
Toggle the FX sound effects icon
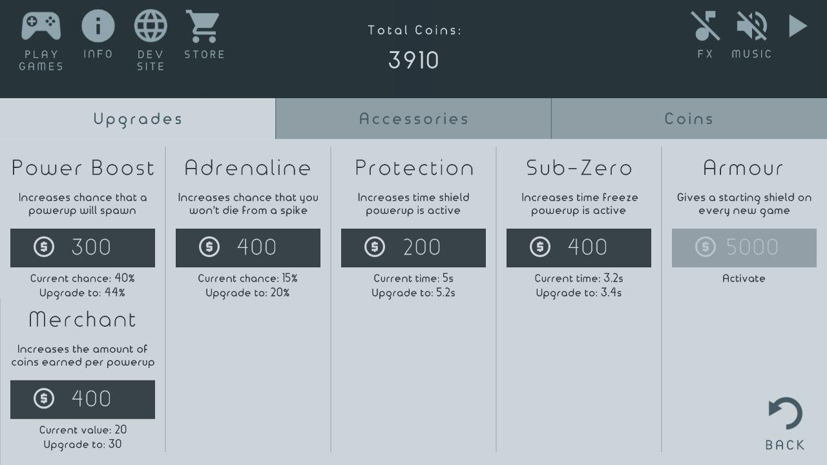705,27
